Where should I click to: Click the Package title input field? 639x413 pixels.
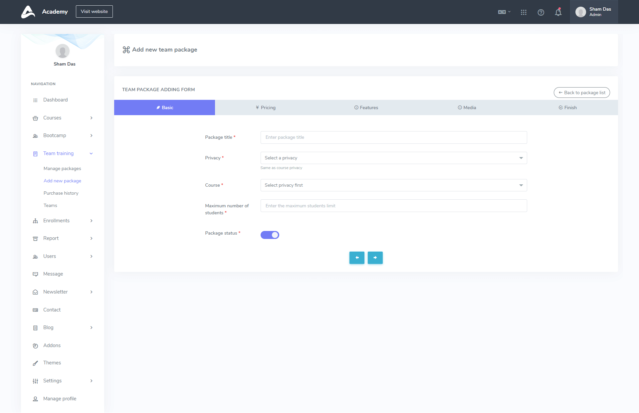point(393,137)
